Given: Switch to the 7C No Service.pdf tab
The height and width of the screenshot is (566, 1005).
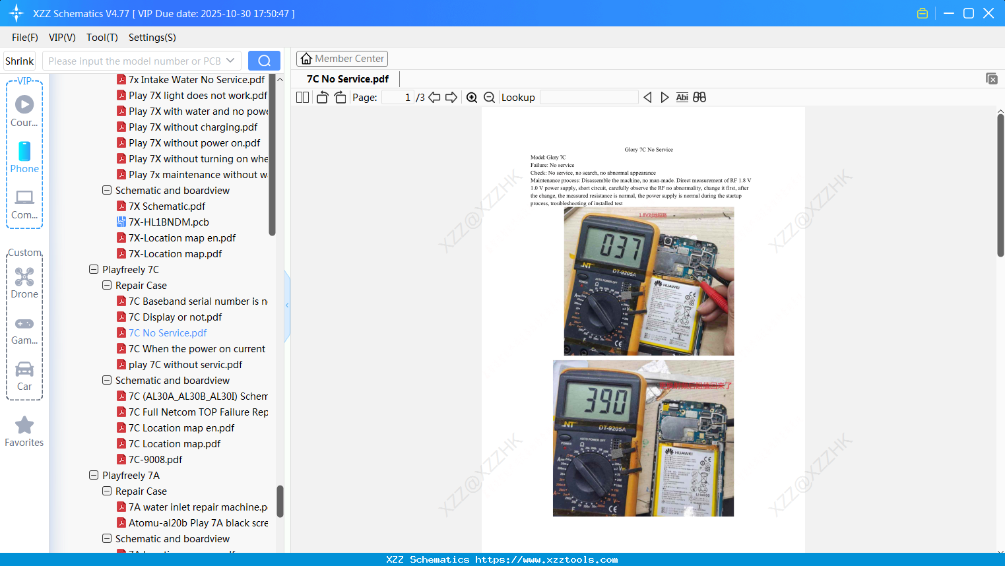Looking at the screenshot, I should 348,79.
